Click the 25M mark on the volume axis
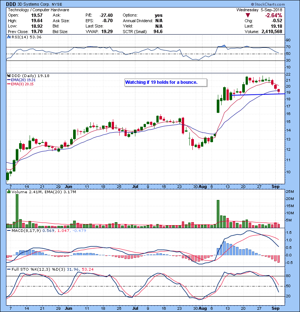Image resolution: width=300 pixels, height=312 pixels. [x=289, y=192]
